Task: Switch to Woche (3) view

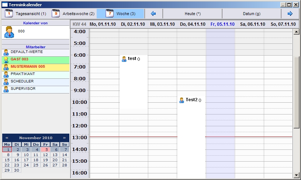Action: coord(120,14)
